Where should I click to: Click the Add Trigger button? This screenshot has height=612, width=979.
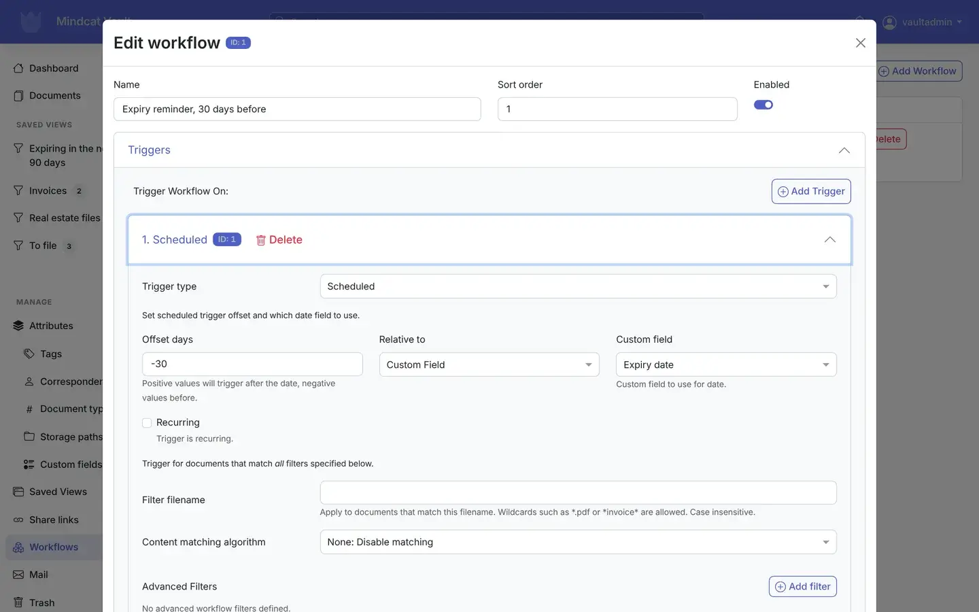pyautogui.click(x=811, y=191)
